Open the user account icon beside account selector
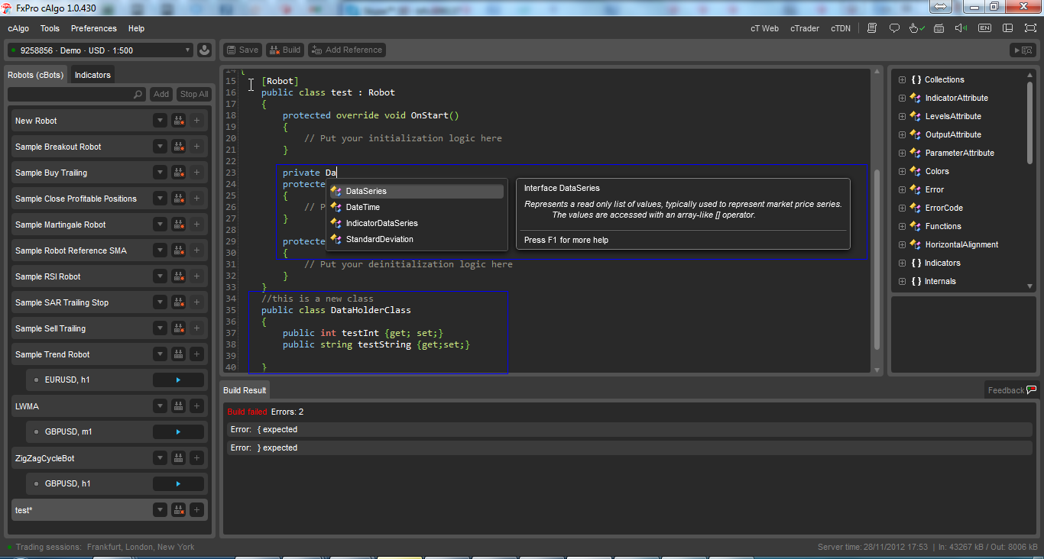The width and height of the screenshot is (1044, 559). click(204, 50)
